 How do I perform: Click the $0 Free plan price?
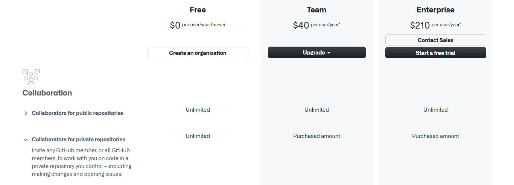tap(175, 25)
